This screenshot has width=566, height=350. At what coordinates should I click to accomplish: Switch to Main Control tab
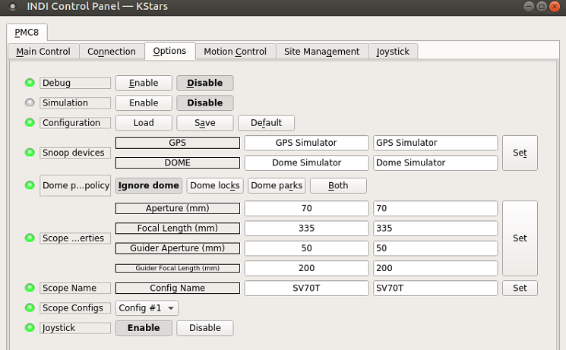click(43, 52)
